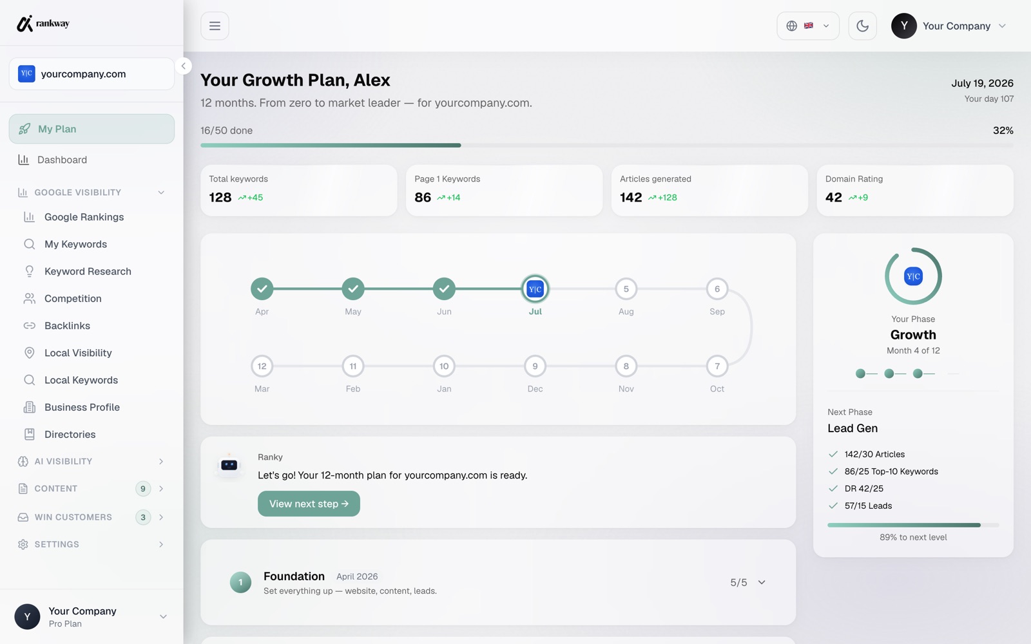Click the 16/50 done progress bar
The height and width of the screenshot is (644, 1031).
click(x=607, y=146)
